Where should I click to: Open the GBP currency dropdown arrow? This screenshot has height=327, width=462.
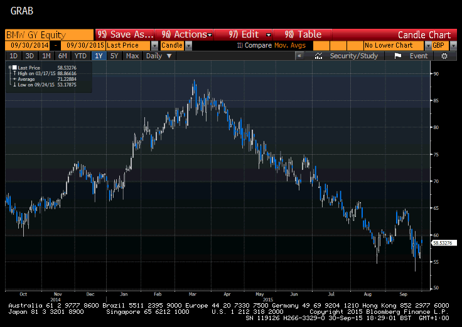click(x=453, y=46)
